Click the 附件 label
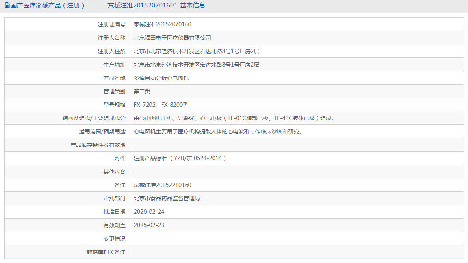This screenshot has width=468, height=263. coord(120,158)
